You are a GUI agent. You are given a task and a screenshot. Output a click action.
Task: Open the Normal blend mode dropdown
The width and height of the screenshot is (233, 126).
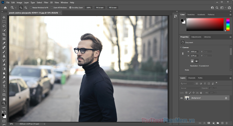click(x=190, y=88)
